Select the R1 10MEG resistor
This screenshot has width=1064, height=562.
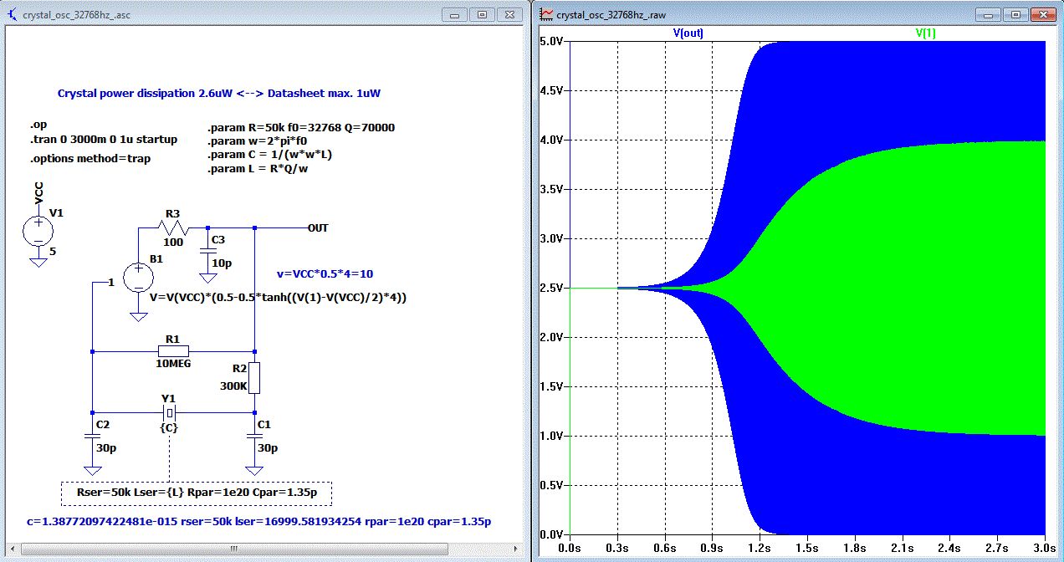click(x=172, y=351)
